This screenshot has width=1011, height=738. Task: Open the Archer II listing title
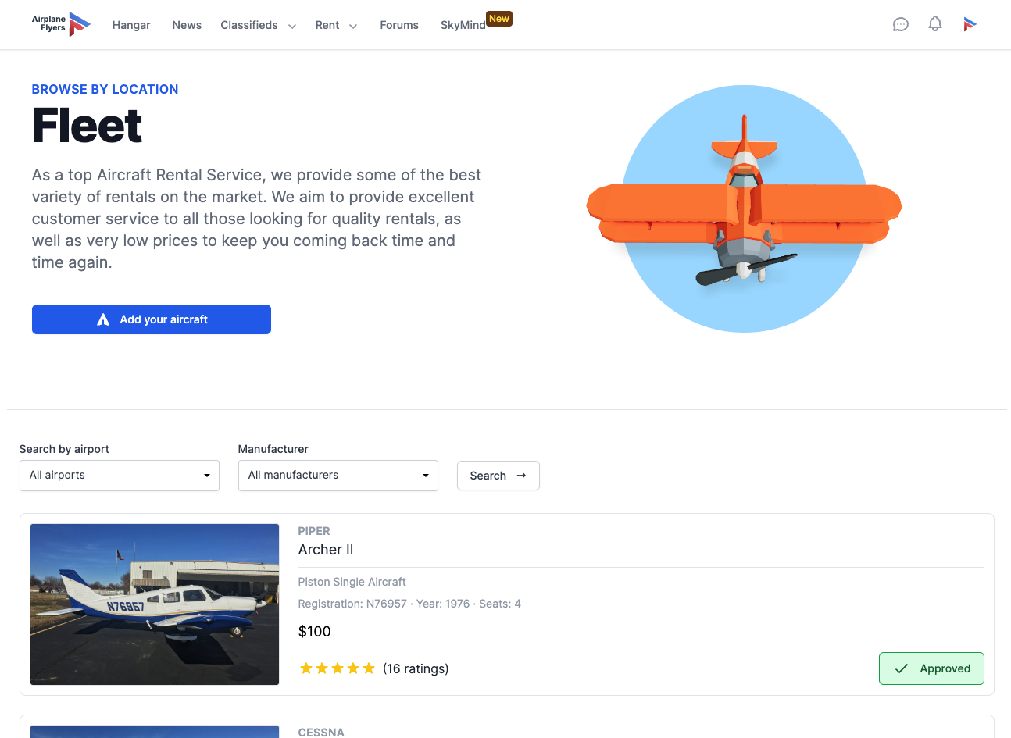point(326,550)
